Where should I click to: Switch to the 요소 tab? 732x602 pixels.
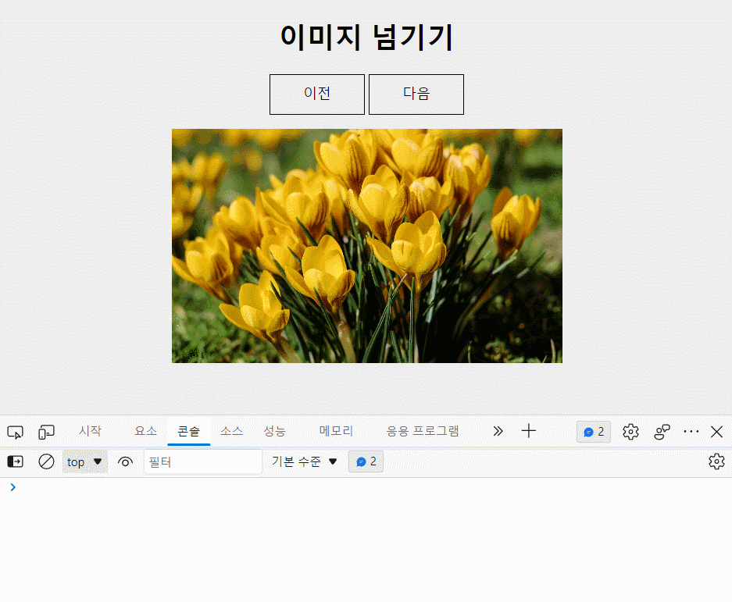pos(145,431)
